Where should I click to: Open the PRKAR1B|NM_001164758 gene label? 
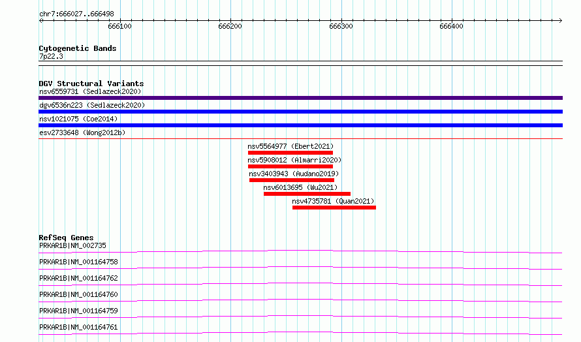click(78, 262)
